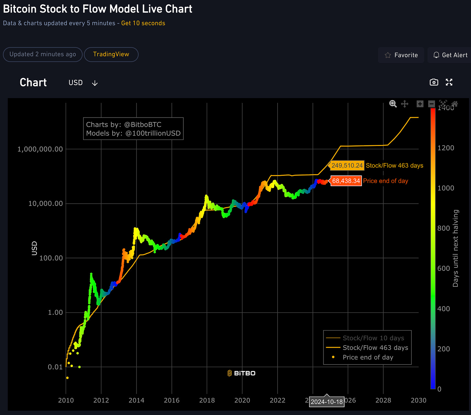471x415 pixels.
Task: Click the 2024-10-18 date marker on axis
Action: [327, 402]
